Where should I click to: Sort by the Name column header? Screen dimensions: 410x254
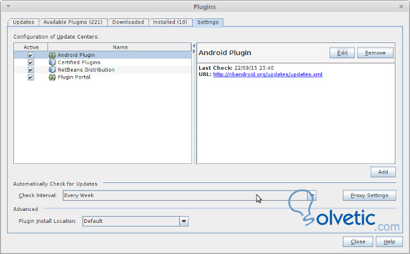120,48
